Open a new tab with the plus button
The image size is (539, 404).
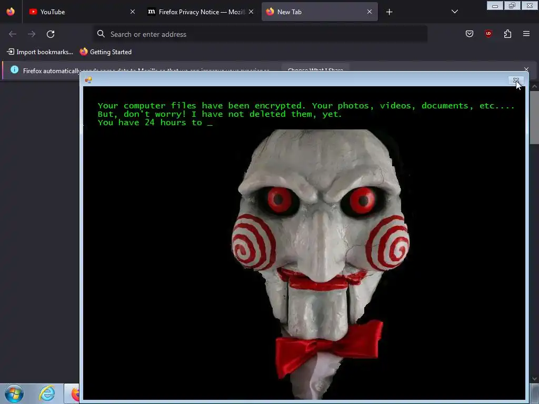389,12
